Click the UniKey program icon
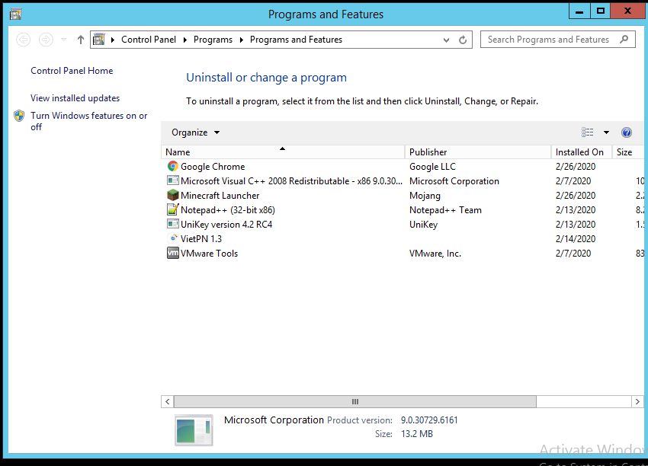This screenshot has height=466, width=648. coord(173,224)
